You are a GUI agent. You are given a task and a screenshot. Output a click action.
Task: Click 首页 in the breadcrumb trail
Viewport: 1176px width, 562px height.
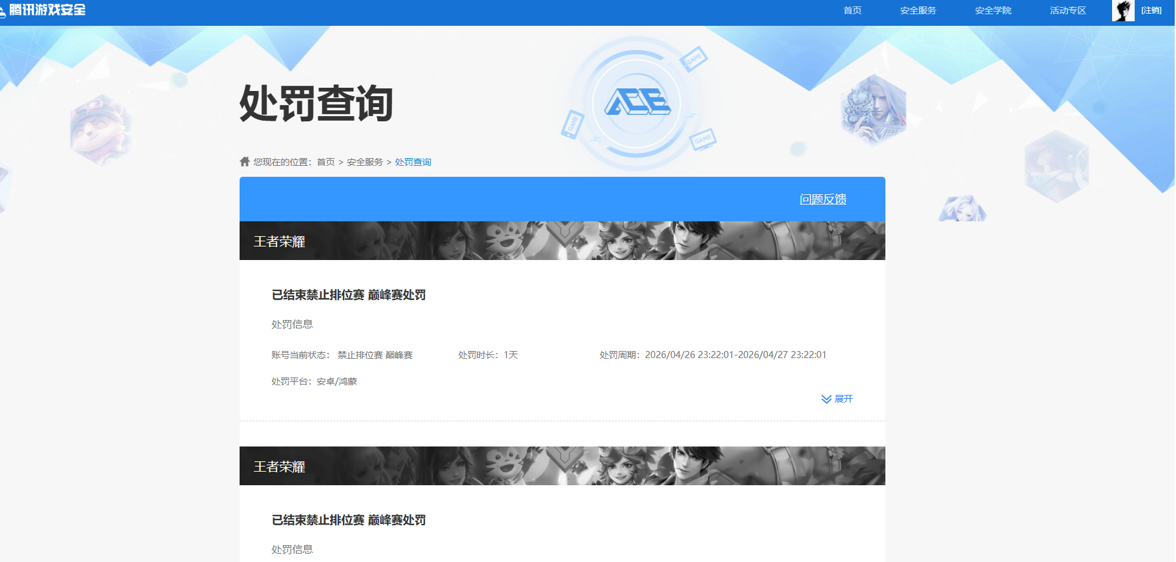[x=325, y=162]
